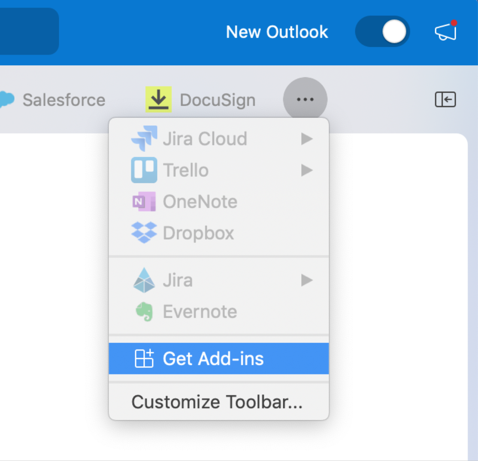
Task: Expand the Jira submenu arrow
Action: [x=307, y=280]
